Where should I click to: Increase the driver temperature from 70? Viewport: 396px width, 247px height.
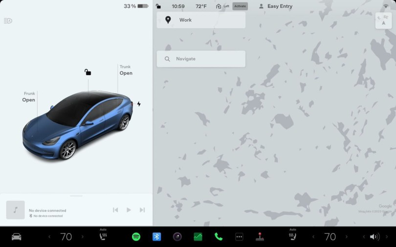[x=82, y=237]
